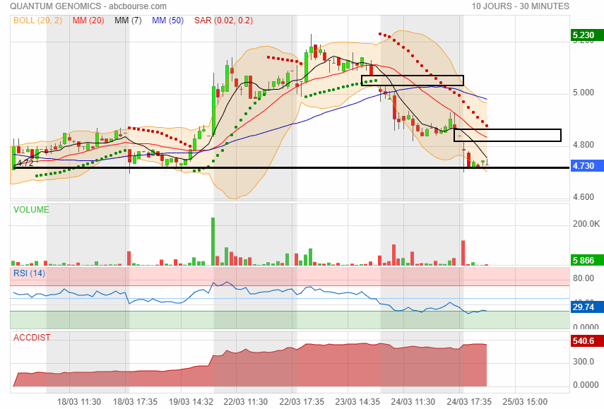Click the 23/03 14:35 time axis label
This screenshot has width=604, height=409.
(x=357, y=402)
